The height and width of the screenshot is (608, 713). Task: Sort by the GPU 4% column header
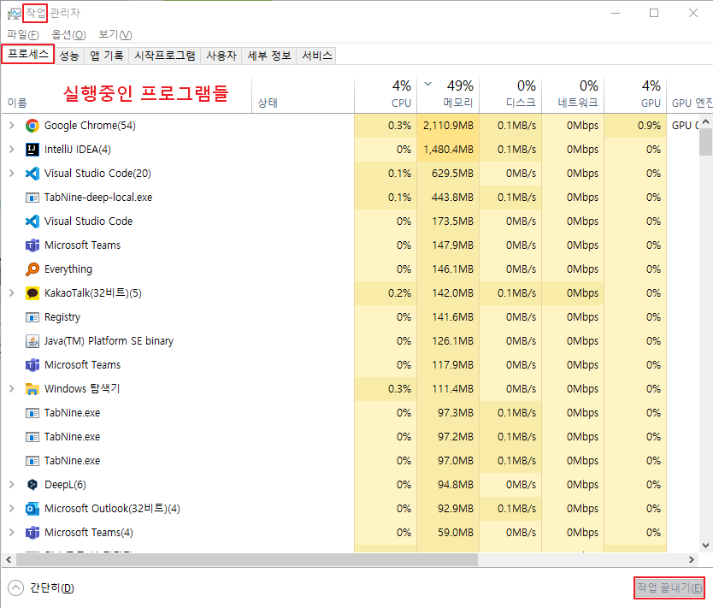coord(635,95)
